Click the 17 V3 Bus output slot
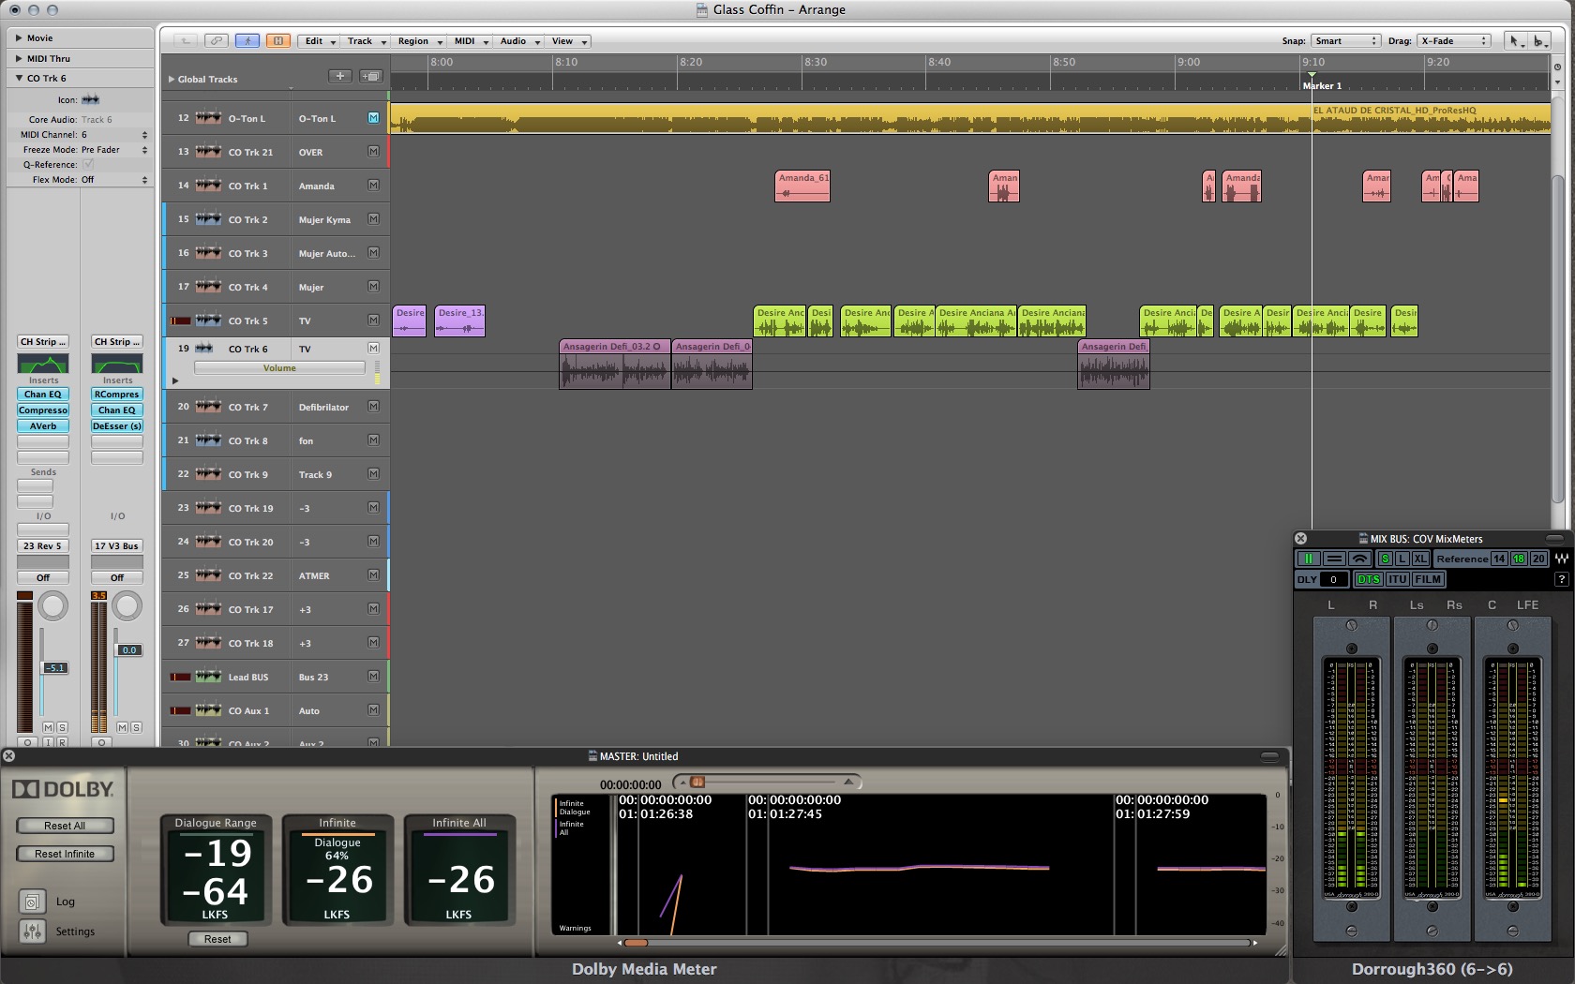This screenshot has height=984, width=1575. 117,545
